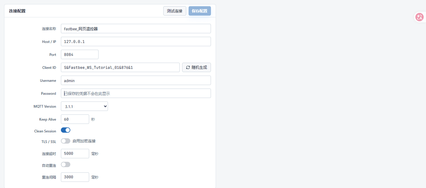Click the 连接超时 field showing 5000
The width and height of the screenshot is (426, 188).
click(75, 154)
